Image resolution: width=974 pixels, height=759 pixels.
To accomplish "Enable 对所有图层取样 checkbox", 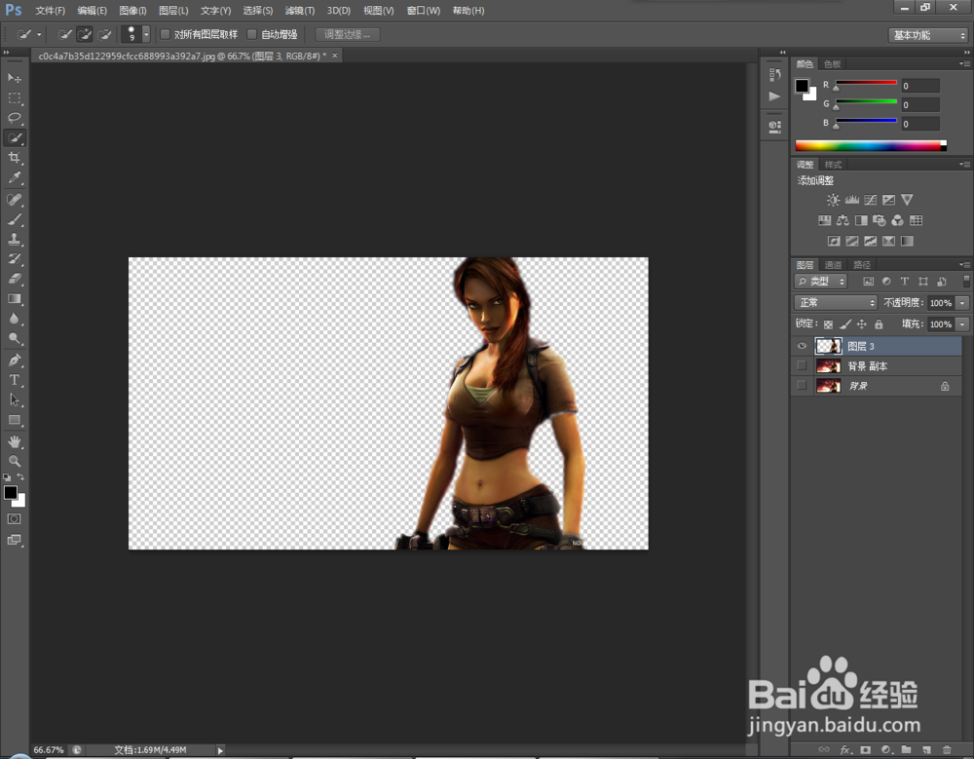I will pos(165,34).
